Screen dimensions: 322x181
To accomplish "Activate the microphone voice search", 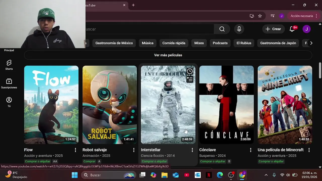I will point(239,29).
